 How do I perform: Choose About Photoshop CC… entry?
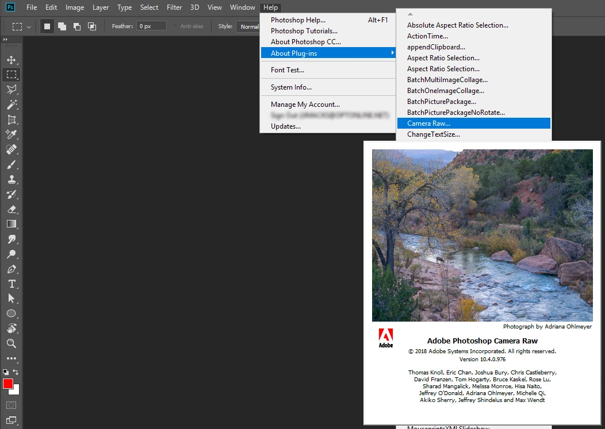(x=328, y=41)
